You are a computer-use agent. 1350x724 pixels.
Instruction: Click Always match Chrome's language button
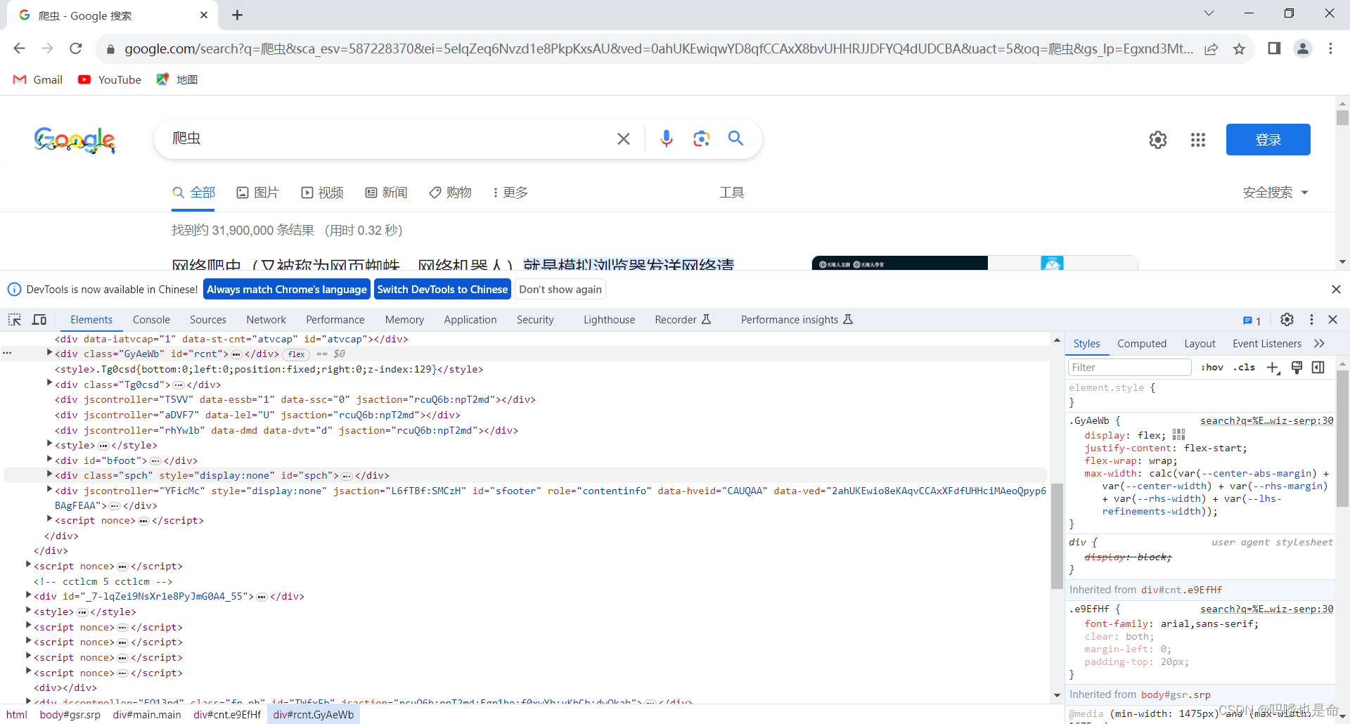[287, 290]
